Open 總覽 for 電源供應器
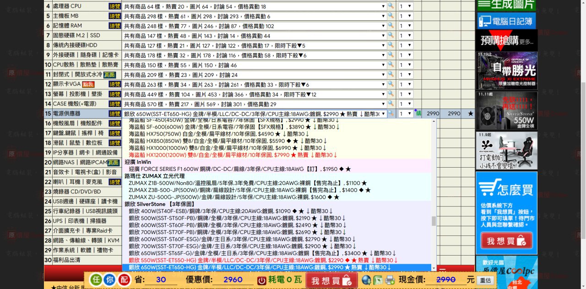 pyautogui.click(x=114, y=114)
